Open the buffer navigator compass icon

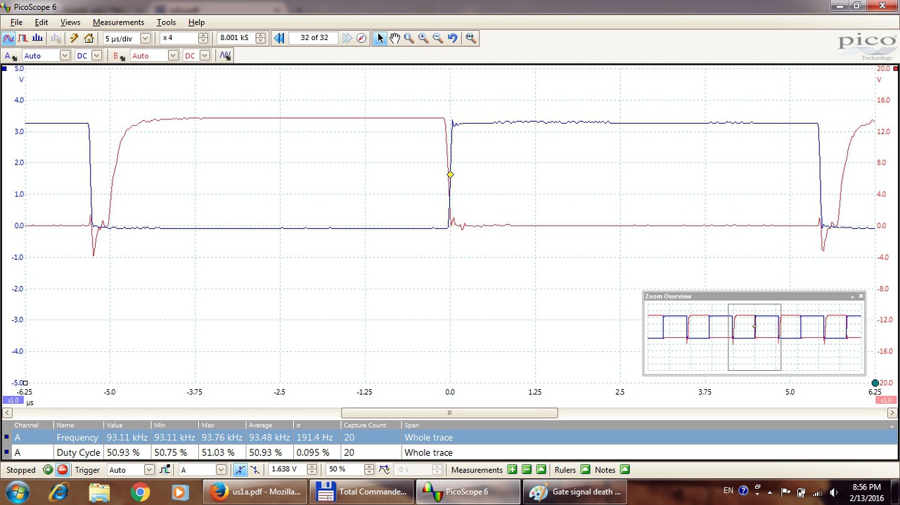point(361,38)
